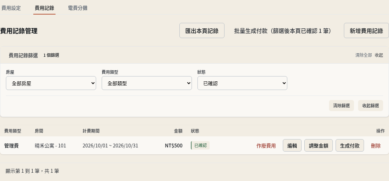Click the 顯示第 1 到 1 筆 pagination text
This screenshot has width=389, height=181.
[32, 171]
